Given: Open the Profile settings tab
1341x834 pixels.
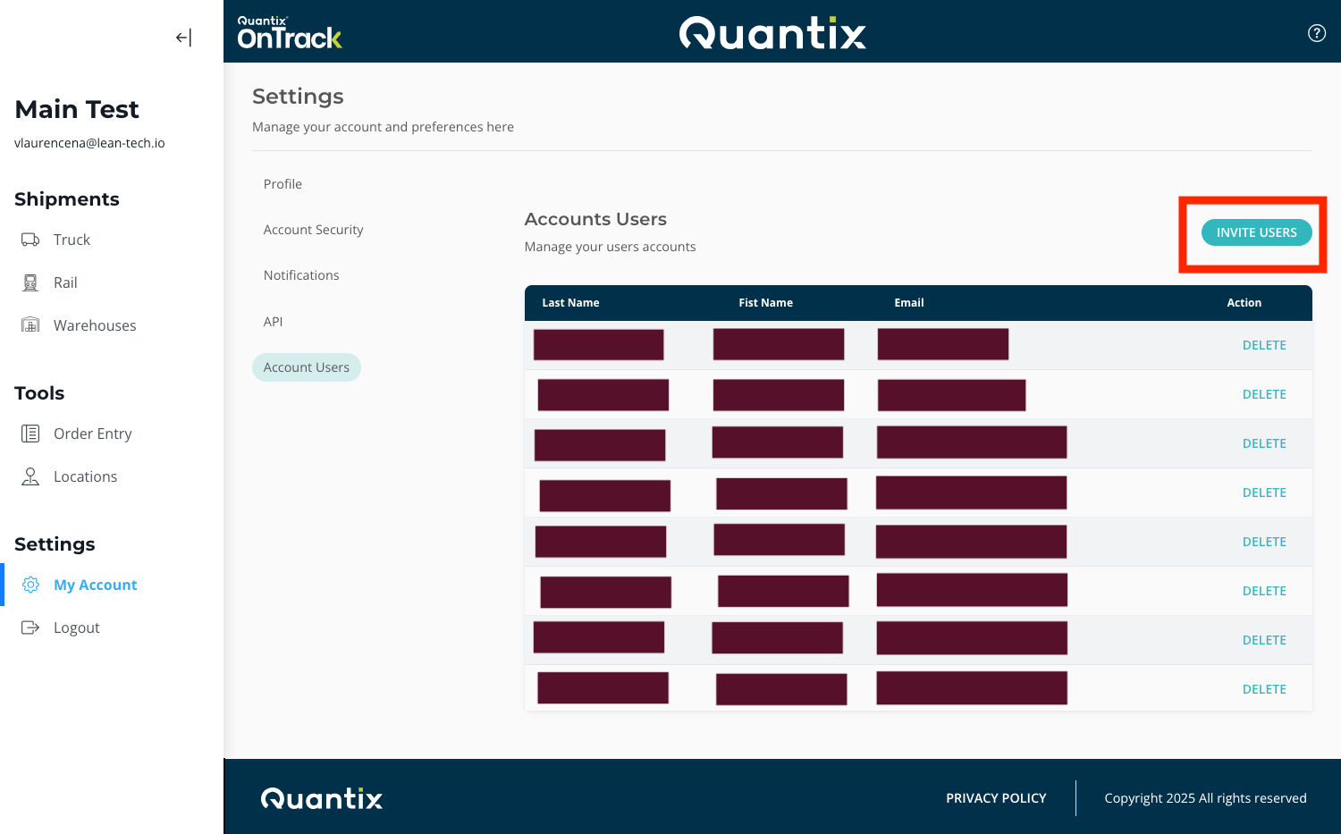Looking at the screenshot, I should 283,184.
